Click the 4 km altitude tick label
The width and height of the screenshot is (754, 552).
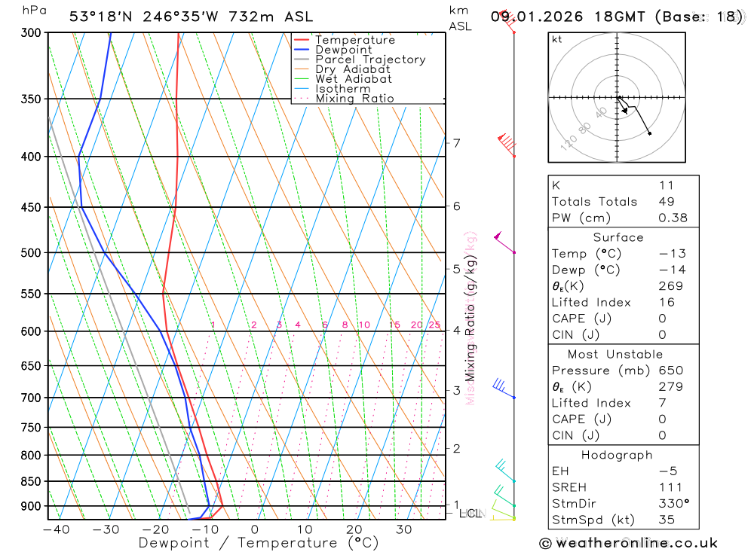pyautogui.click(x=456, y=331)
